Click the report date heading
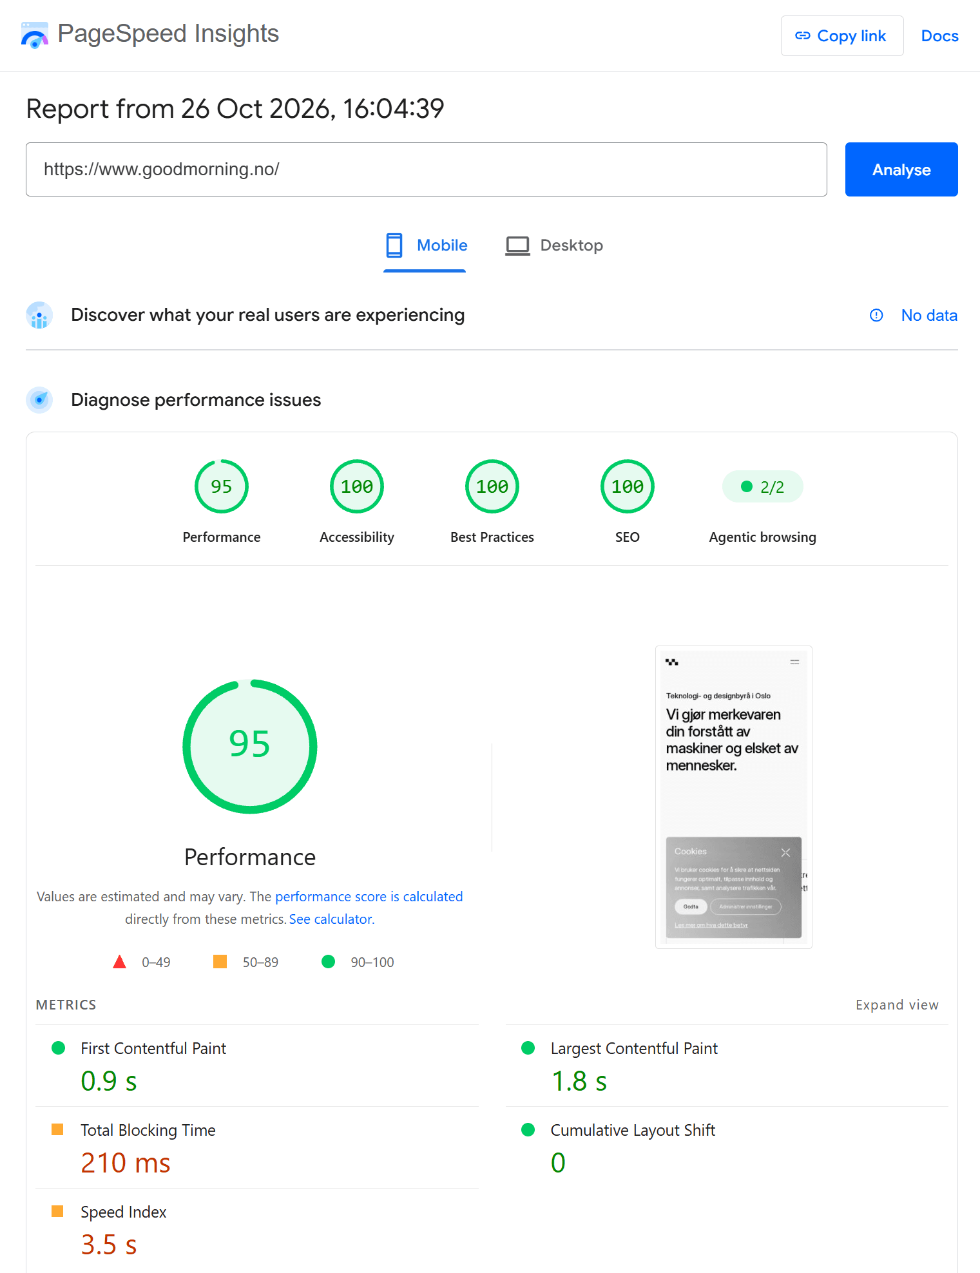 (235, 109)
